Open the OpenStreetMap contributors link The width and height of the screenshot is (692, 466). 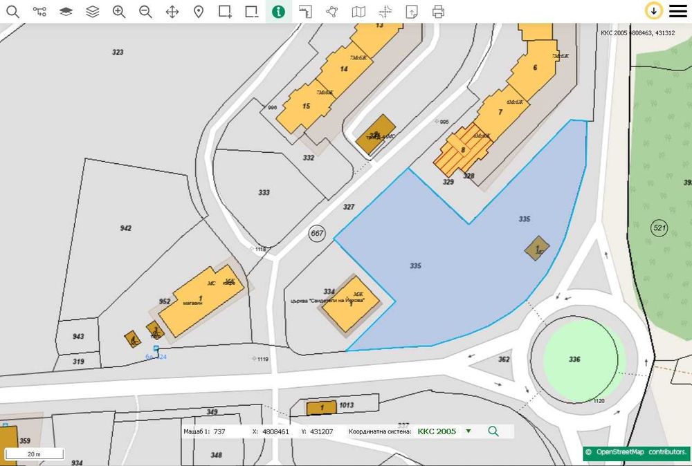click(x=637, y=452)
